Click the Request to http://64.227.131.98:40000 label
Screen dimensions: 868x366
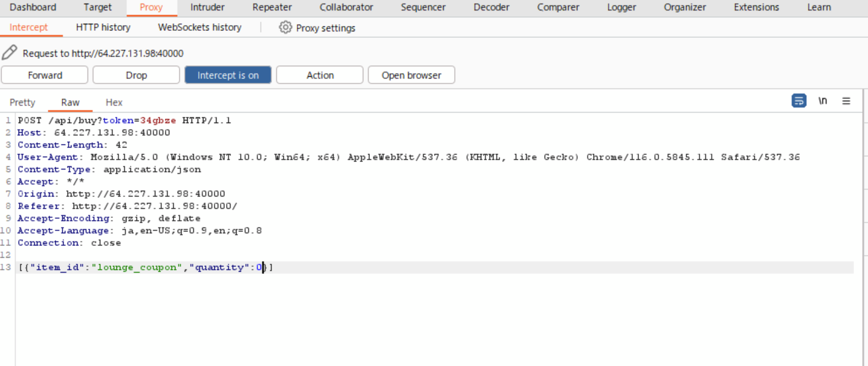pyautogui.click(x=103, y=54)
